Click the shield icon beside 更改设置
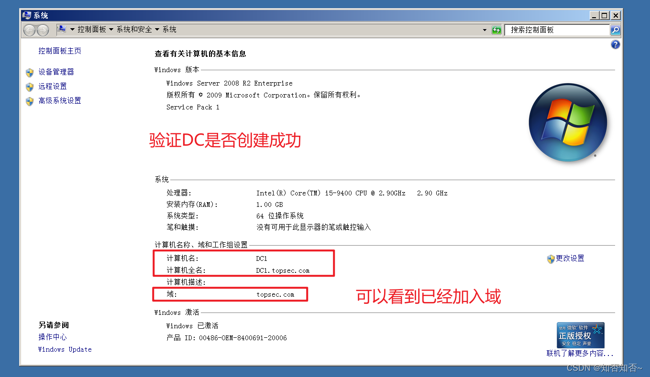650x377 pixels. (x=551, y=259)
